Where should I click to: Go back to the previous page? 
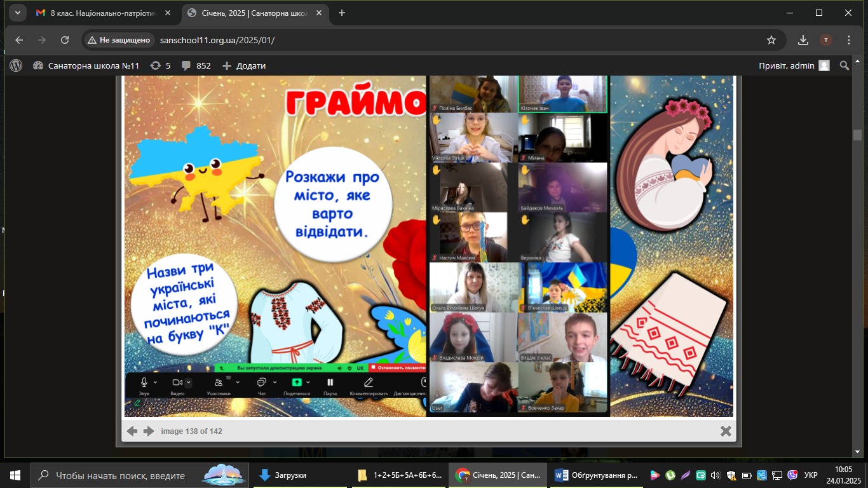coord(19,40)
